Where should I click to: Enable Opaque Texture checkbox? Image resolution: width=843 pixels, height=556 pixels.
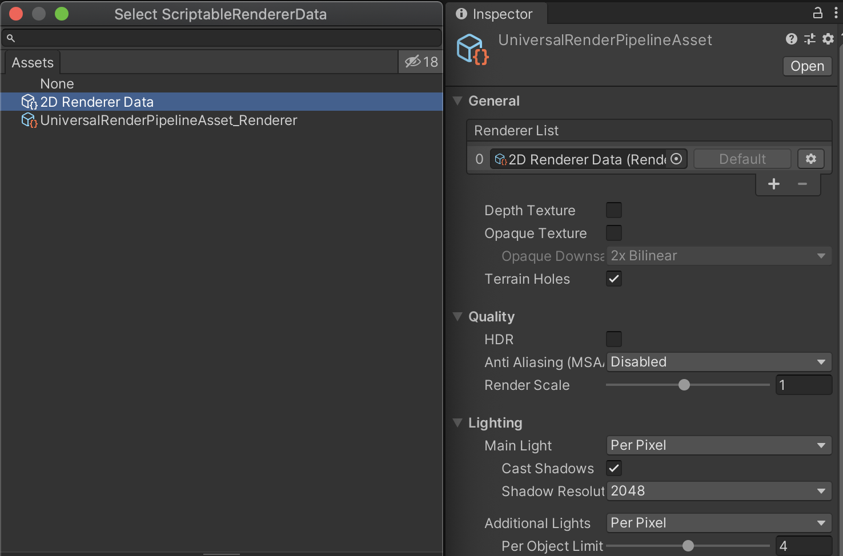click(614, 233)
